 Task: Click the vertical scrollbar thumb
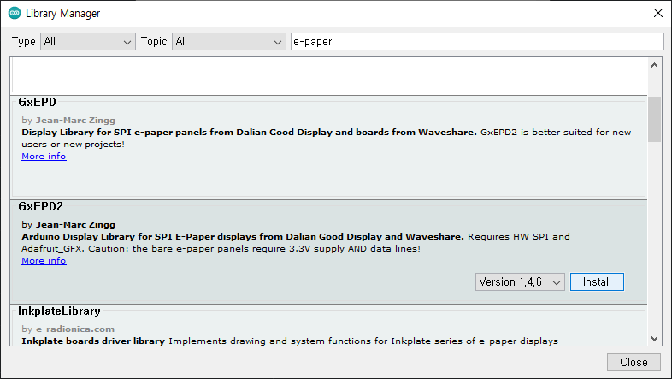click(654, 119)
